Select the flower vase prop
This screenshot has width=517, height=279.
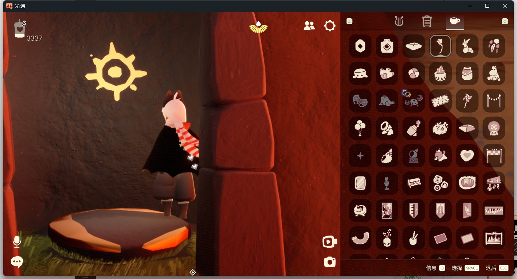pyautogui.click(x=387, y=238)
